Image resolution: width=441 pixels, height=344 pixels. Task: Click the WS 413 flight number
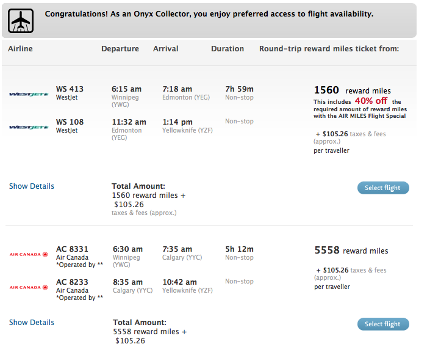[70, 89]
